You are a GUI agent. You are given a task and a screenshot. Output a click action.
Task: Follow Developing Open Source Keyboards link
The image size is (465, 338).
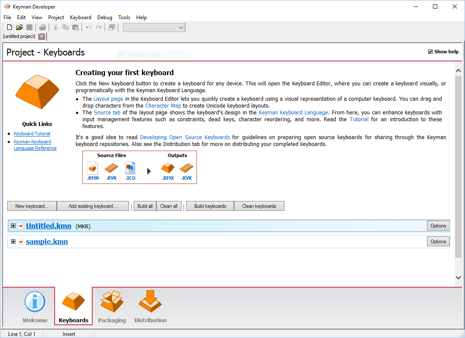[185, 137]
